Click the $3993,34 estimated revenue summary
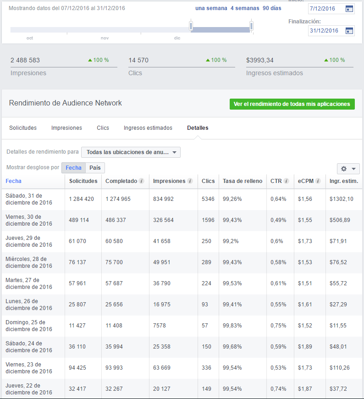This screenshot has height=399, width=364. (260, 60)
